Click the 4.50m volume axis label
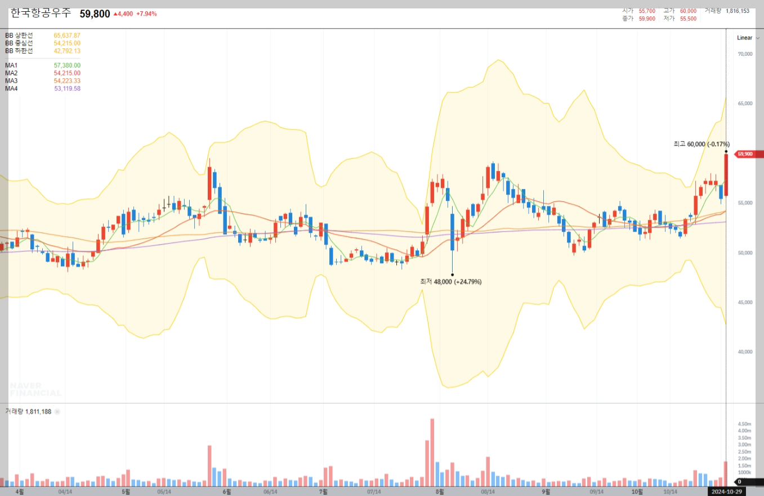764x496 pixels. click(744, 424)
